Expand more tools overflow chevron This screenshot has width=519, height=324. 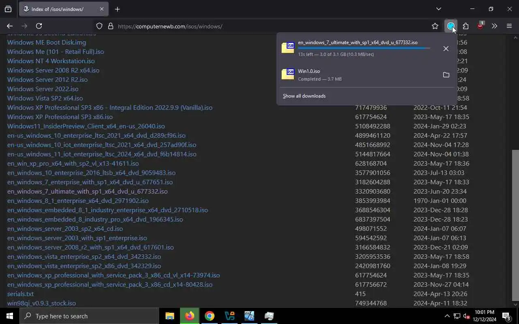(x=494, y=26)
